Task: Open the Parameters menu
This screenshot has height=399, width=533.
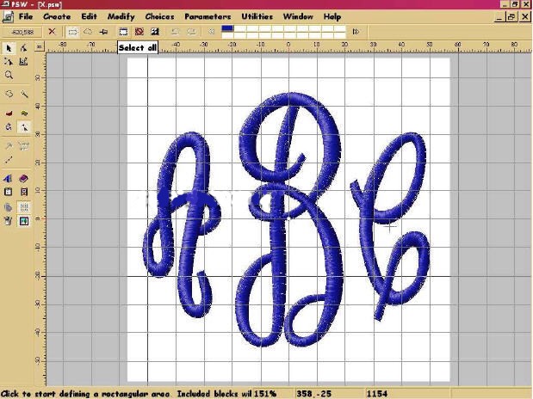Action: point(208,16)
